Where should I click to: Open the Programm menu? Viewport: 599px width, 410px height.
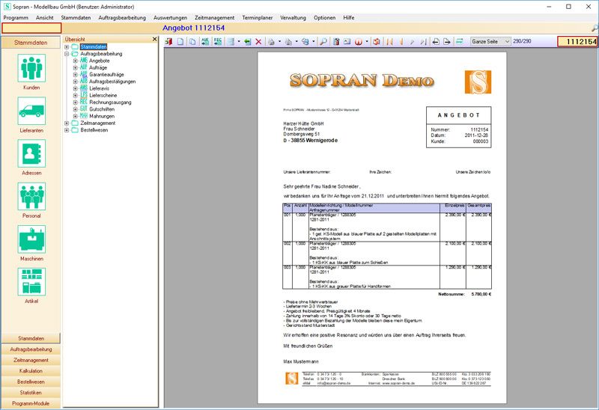click(16, 17)
